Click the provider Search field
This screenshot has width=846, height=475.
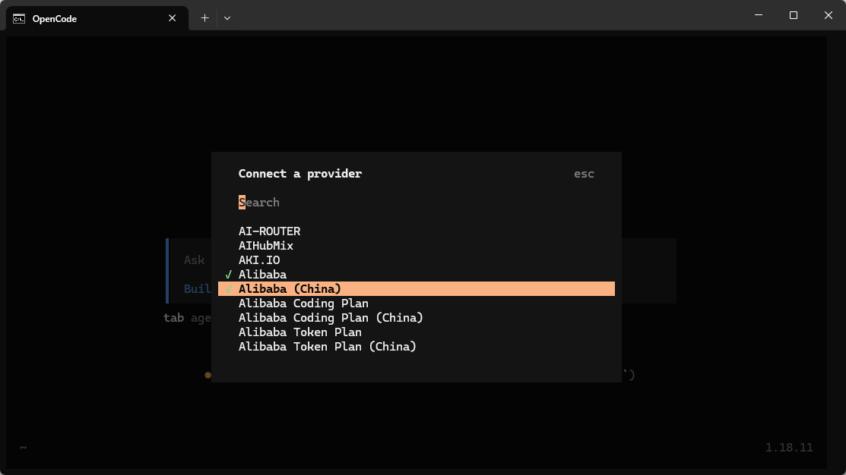point(416,203)
